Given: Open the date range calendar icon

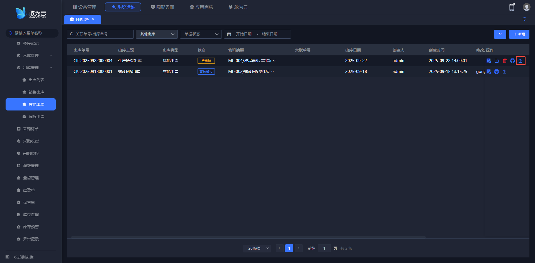Looking at the screenshot, I should point(229,34).
